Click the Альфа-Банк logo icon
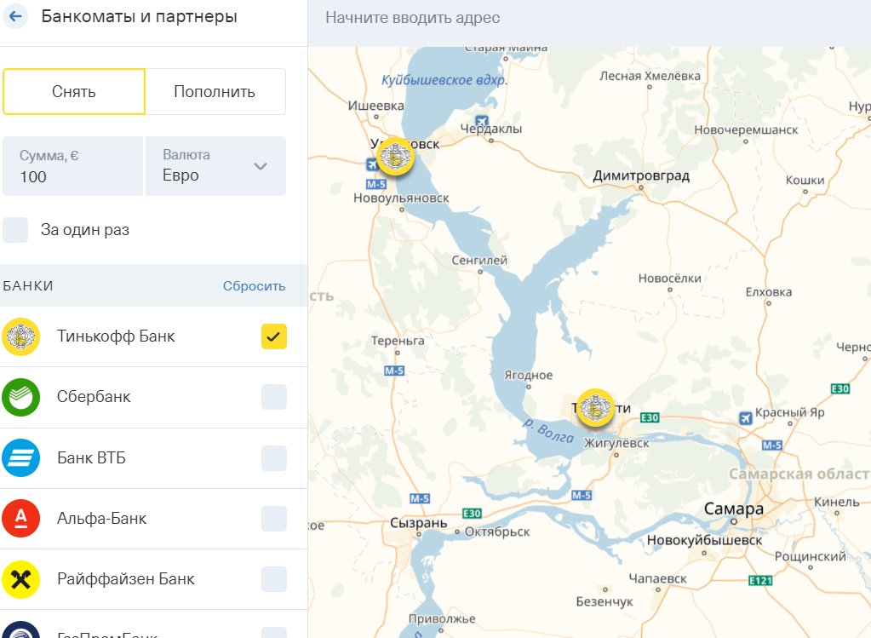871x638 pixels. click(20, 519)
